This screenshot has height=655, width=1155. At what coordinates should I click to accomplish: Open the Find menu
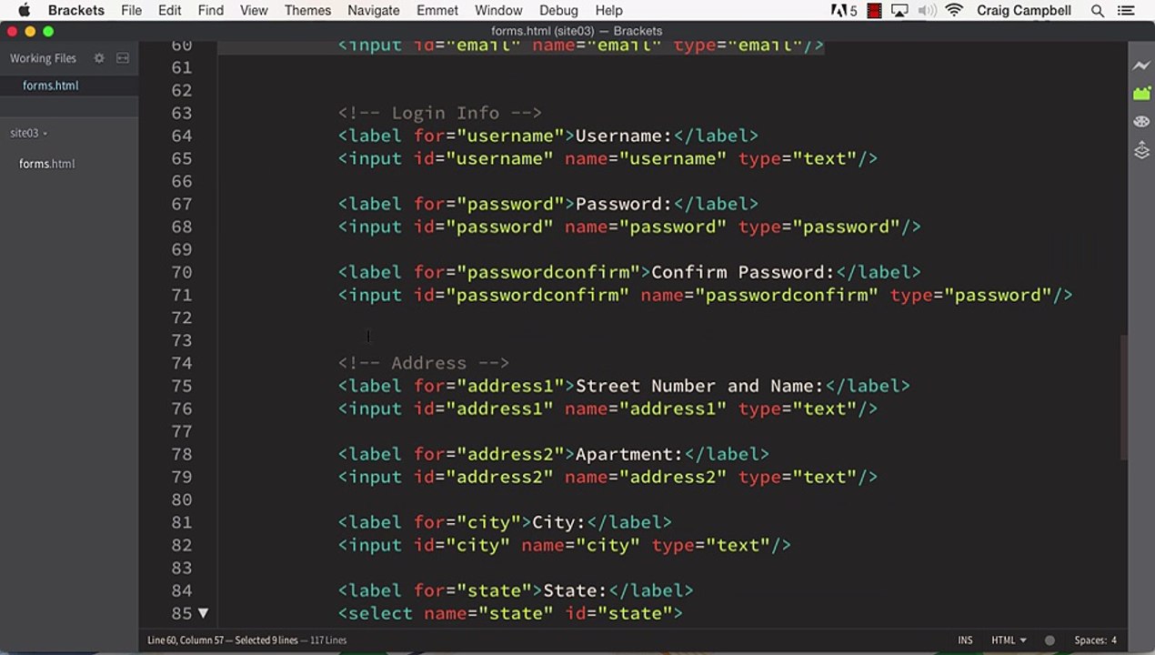[x=210, y=11]
